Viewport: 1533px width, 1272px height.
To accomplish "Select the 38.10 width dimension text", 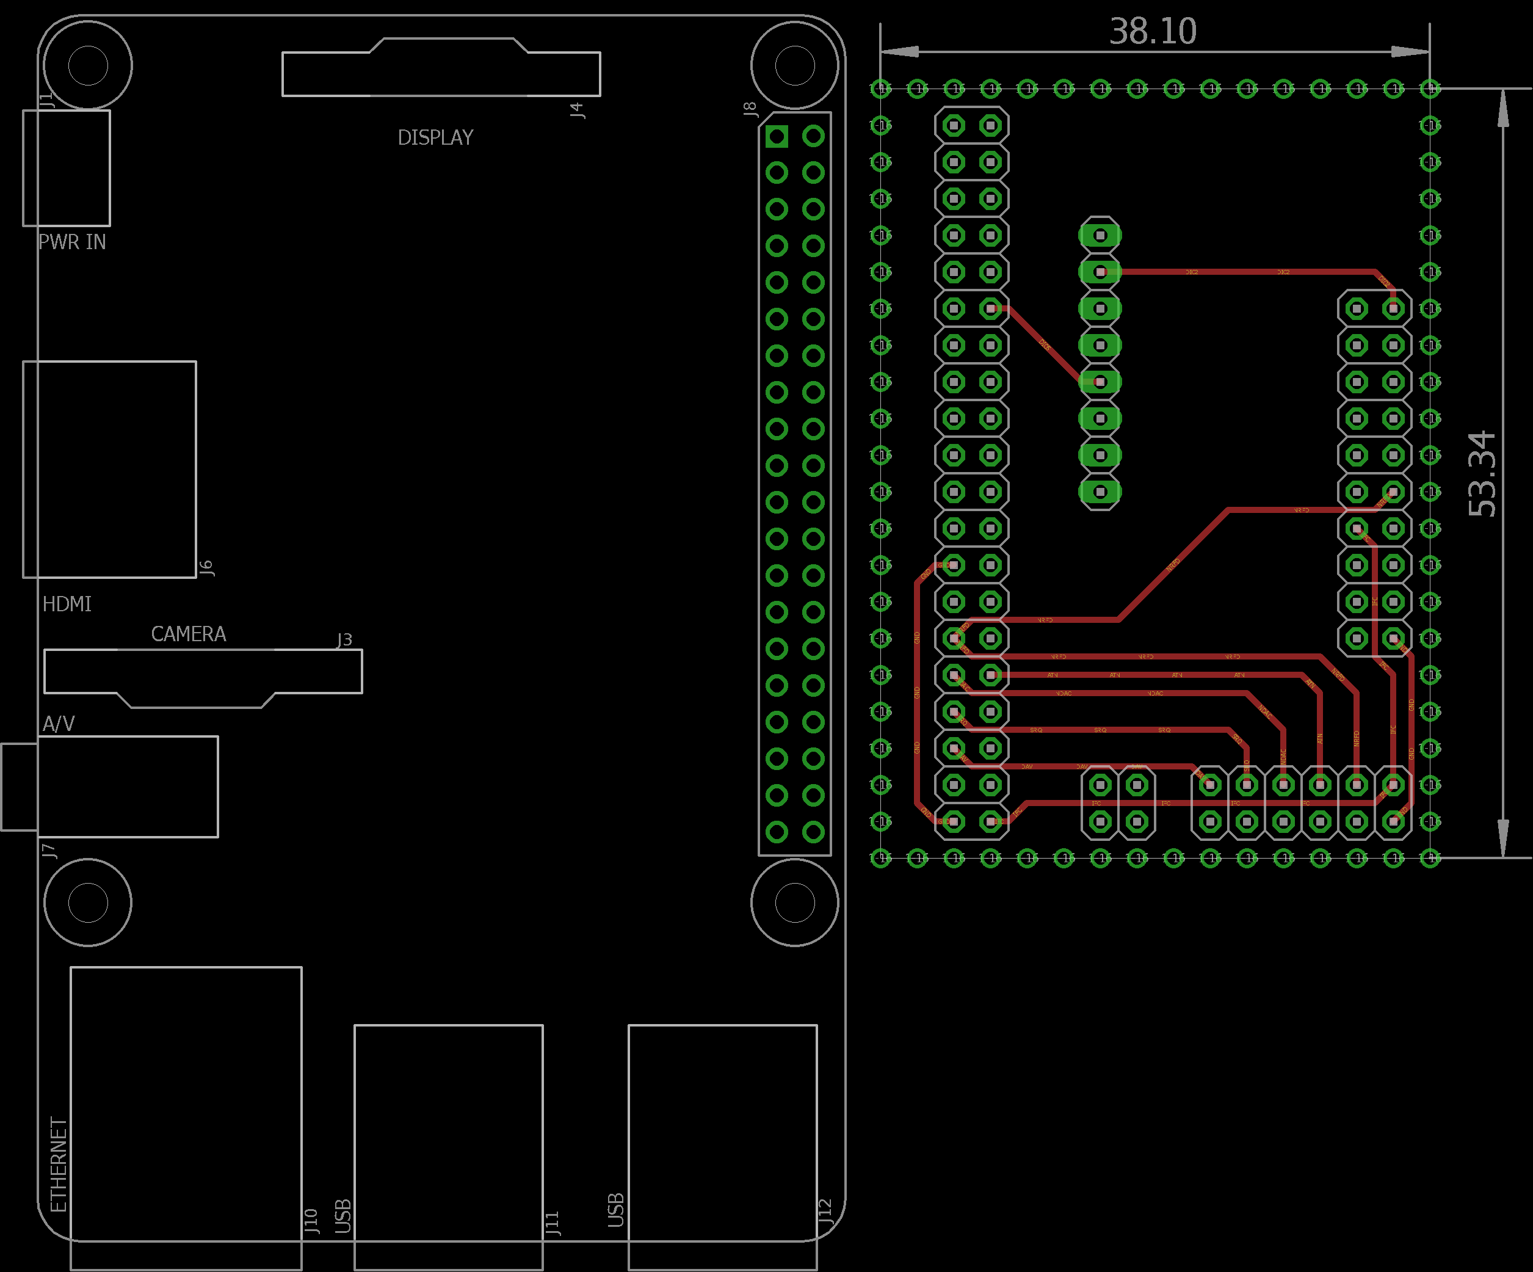I will (x=1153, y=31).
